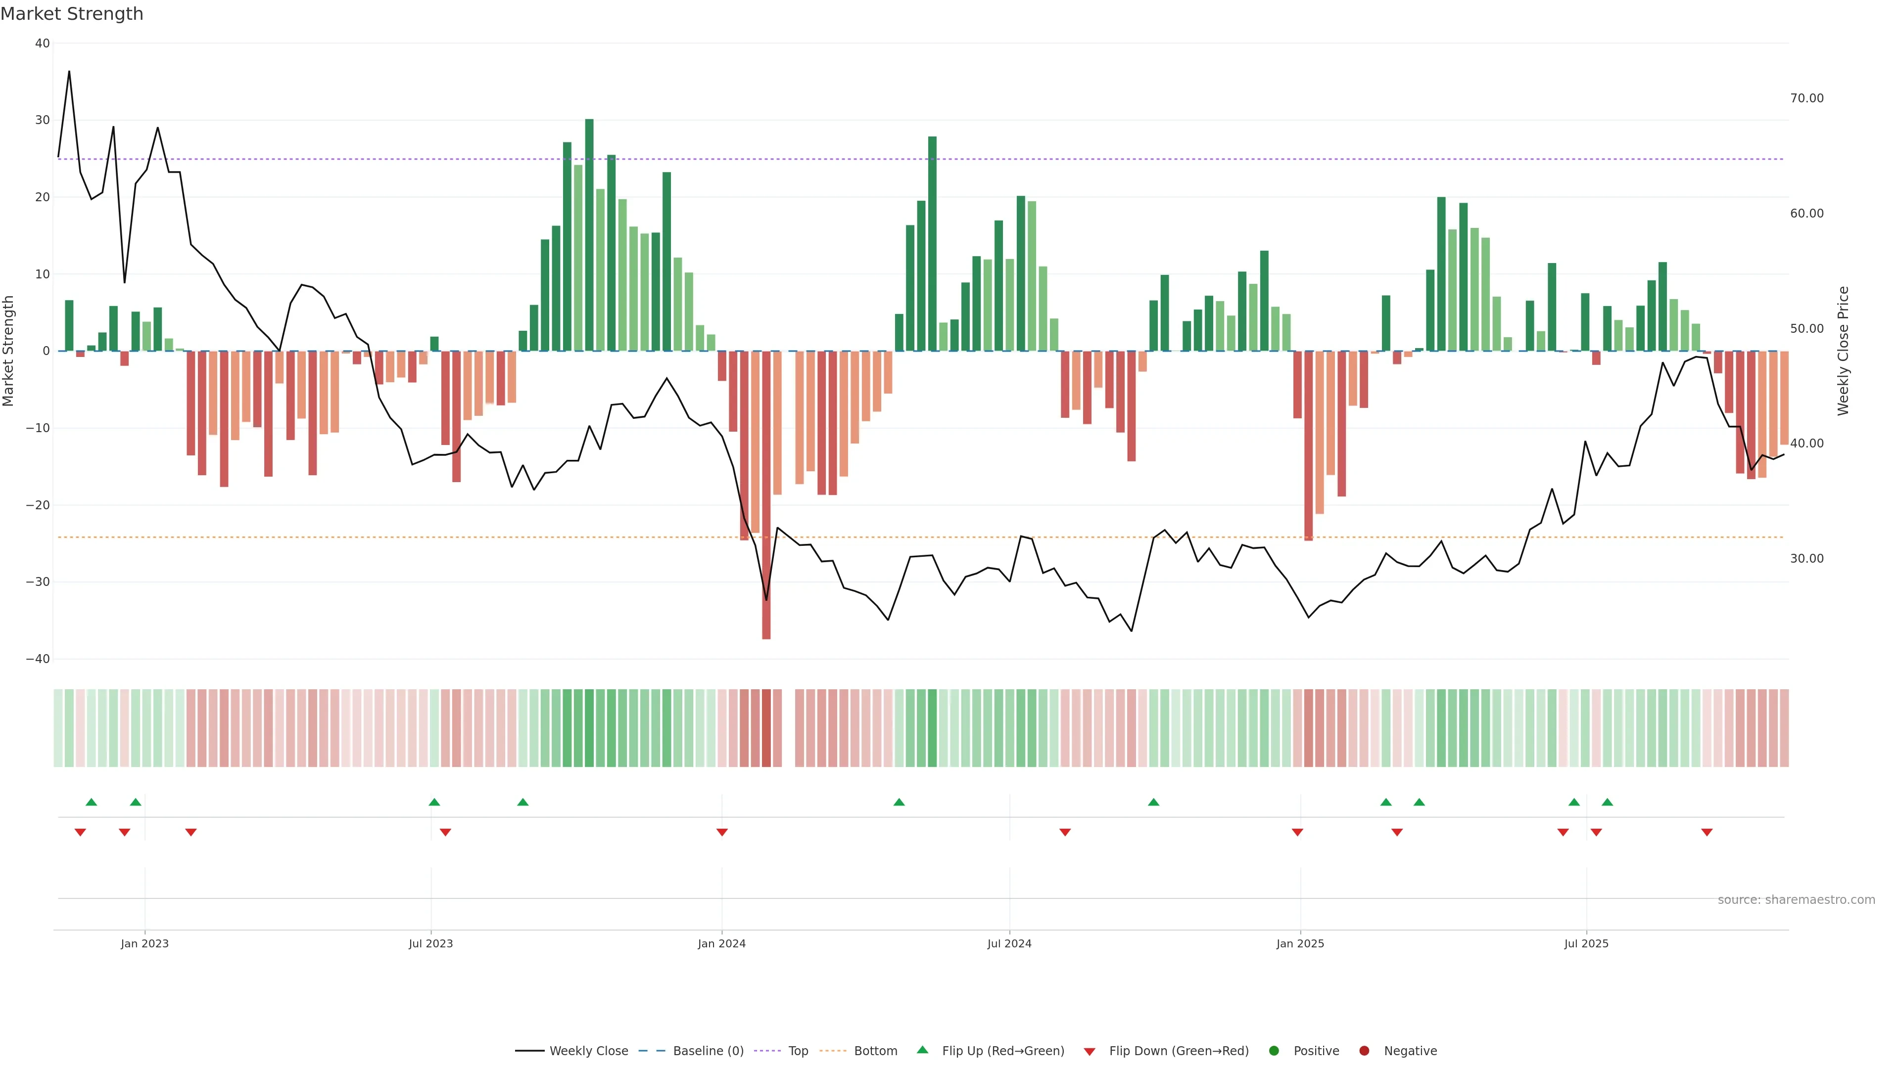Click the Jan 2025 x-axis label

[x=1300, y=943]
